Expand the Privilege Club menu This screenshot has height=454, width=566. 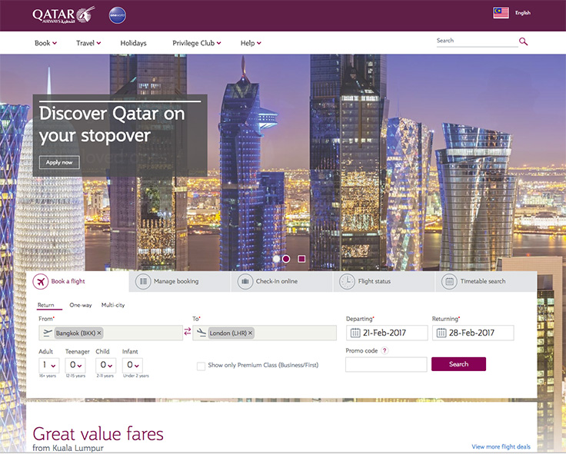(x=197, y=43)
